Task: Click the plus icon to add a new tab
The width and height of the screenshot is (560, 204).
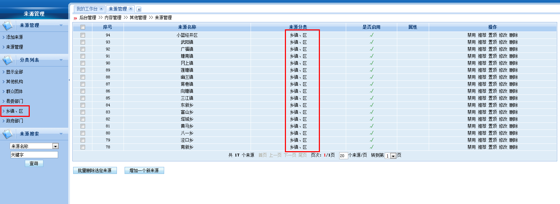Action: click(x=139, y=9)
